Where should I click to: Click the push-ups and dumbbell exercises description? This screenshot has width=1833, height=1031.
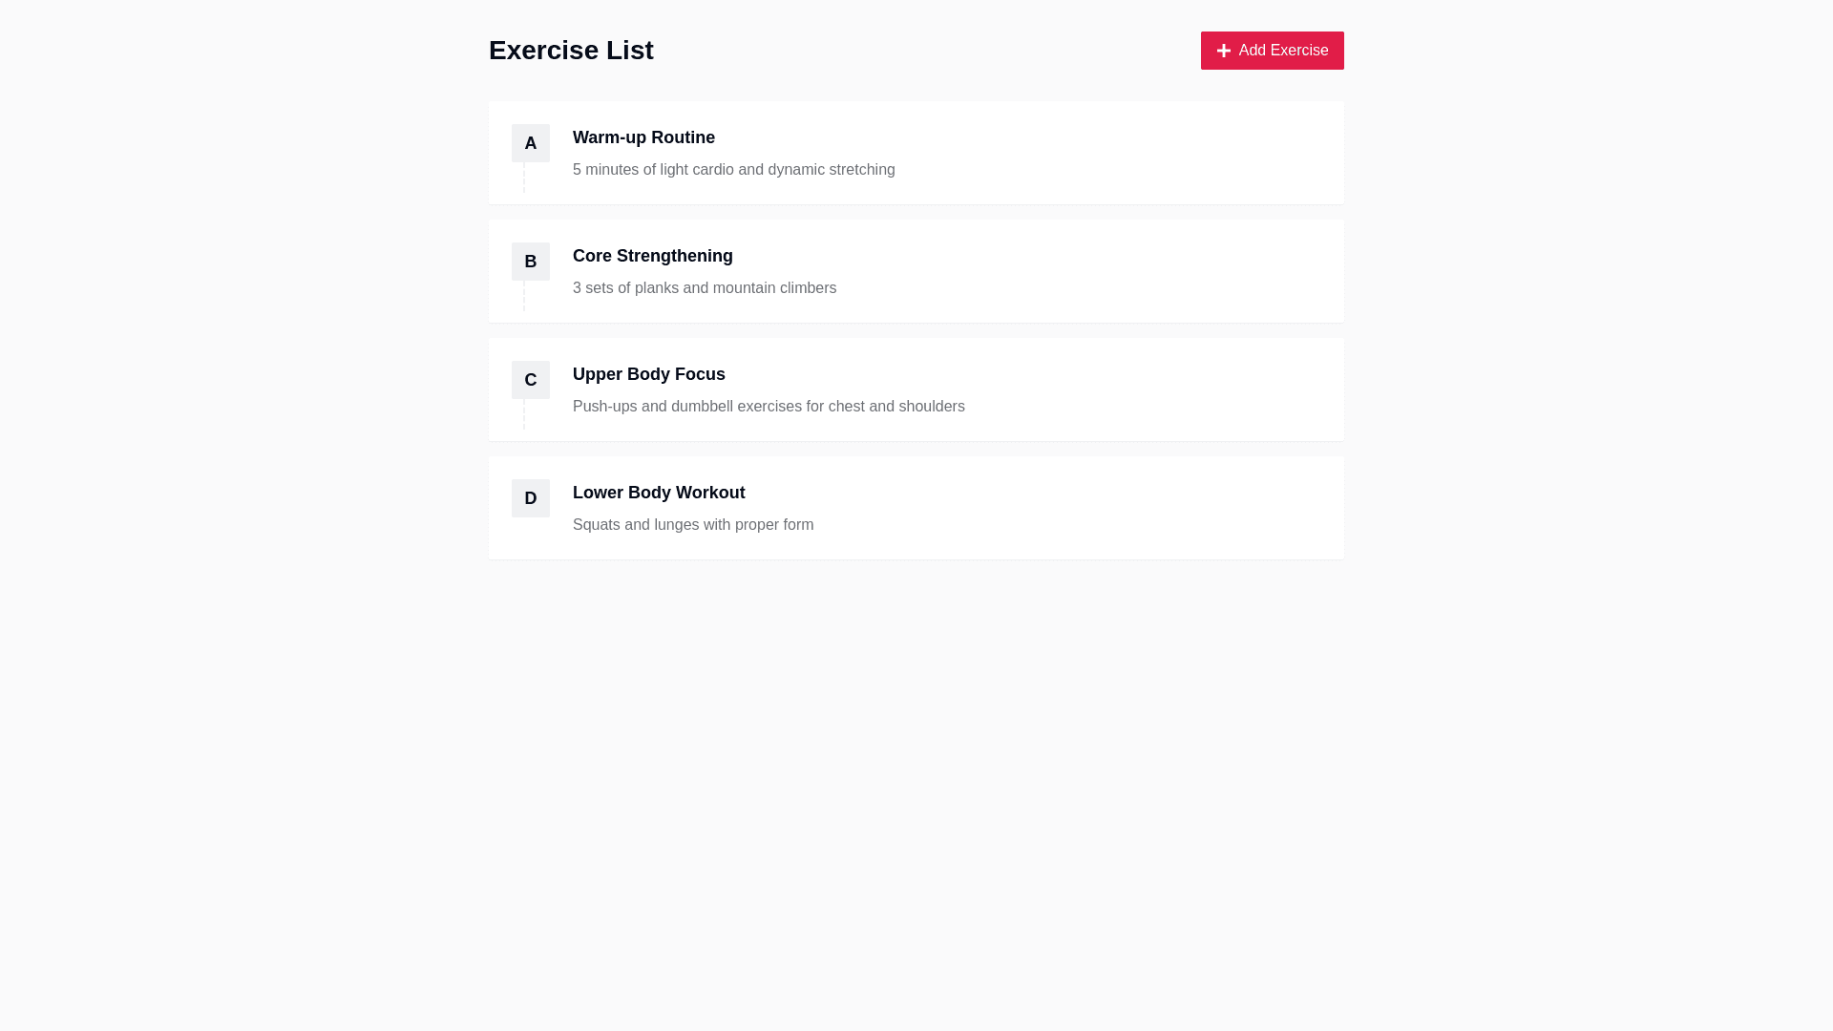click(769, 407)
